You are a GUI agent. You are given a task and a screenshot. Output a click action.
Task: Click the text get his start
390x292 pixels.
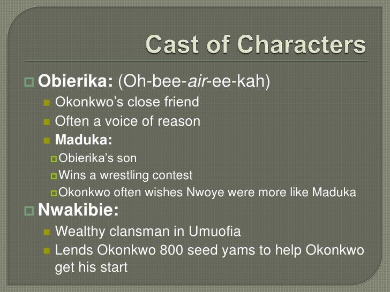[91, 267]
